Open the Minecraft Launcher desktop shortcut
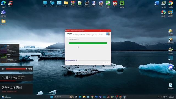This screenshot has height=99, width=176. point(122,4)
